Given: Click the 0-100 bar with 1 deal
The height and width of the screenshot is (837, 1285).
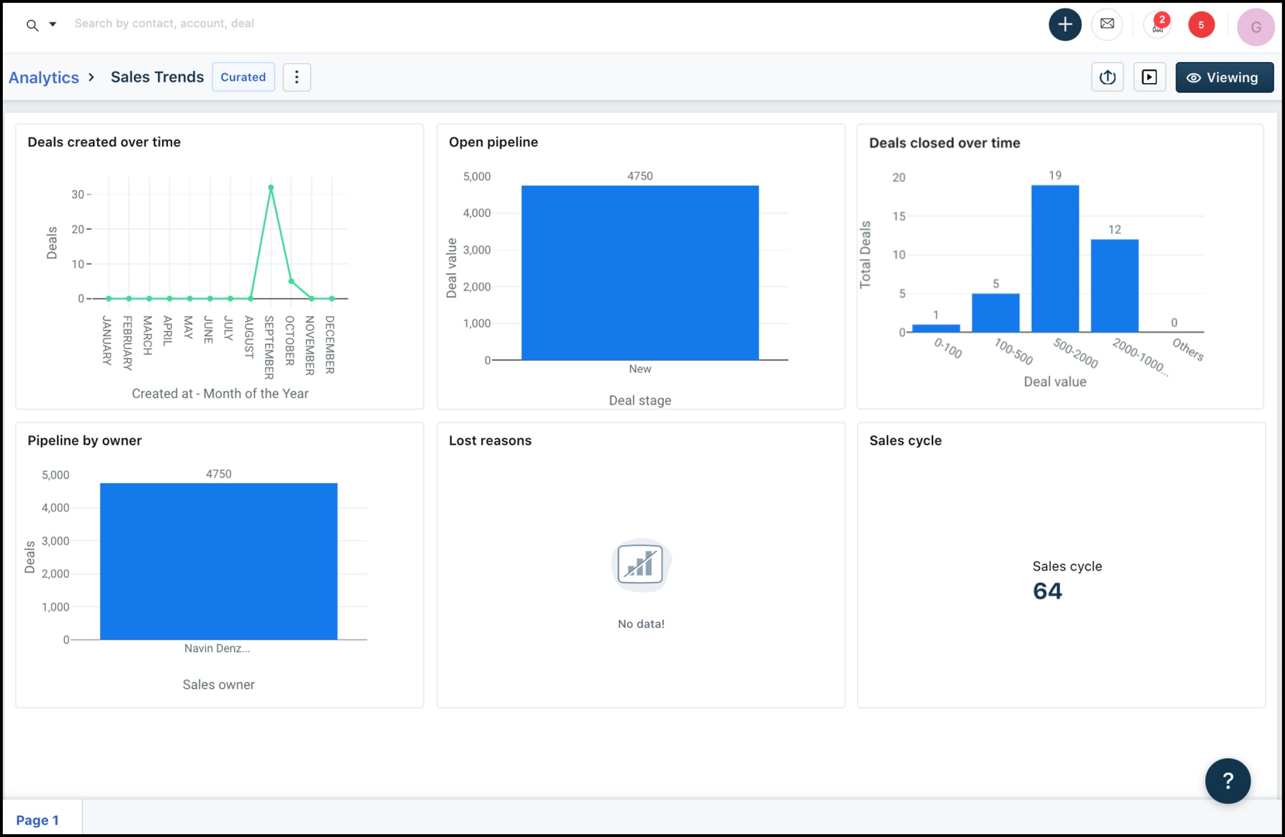Looking at the screenshot, I should click(x=936, y=328).
